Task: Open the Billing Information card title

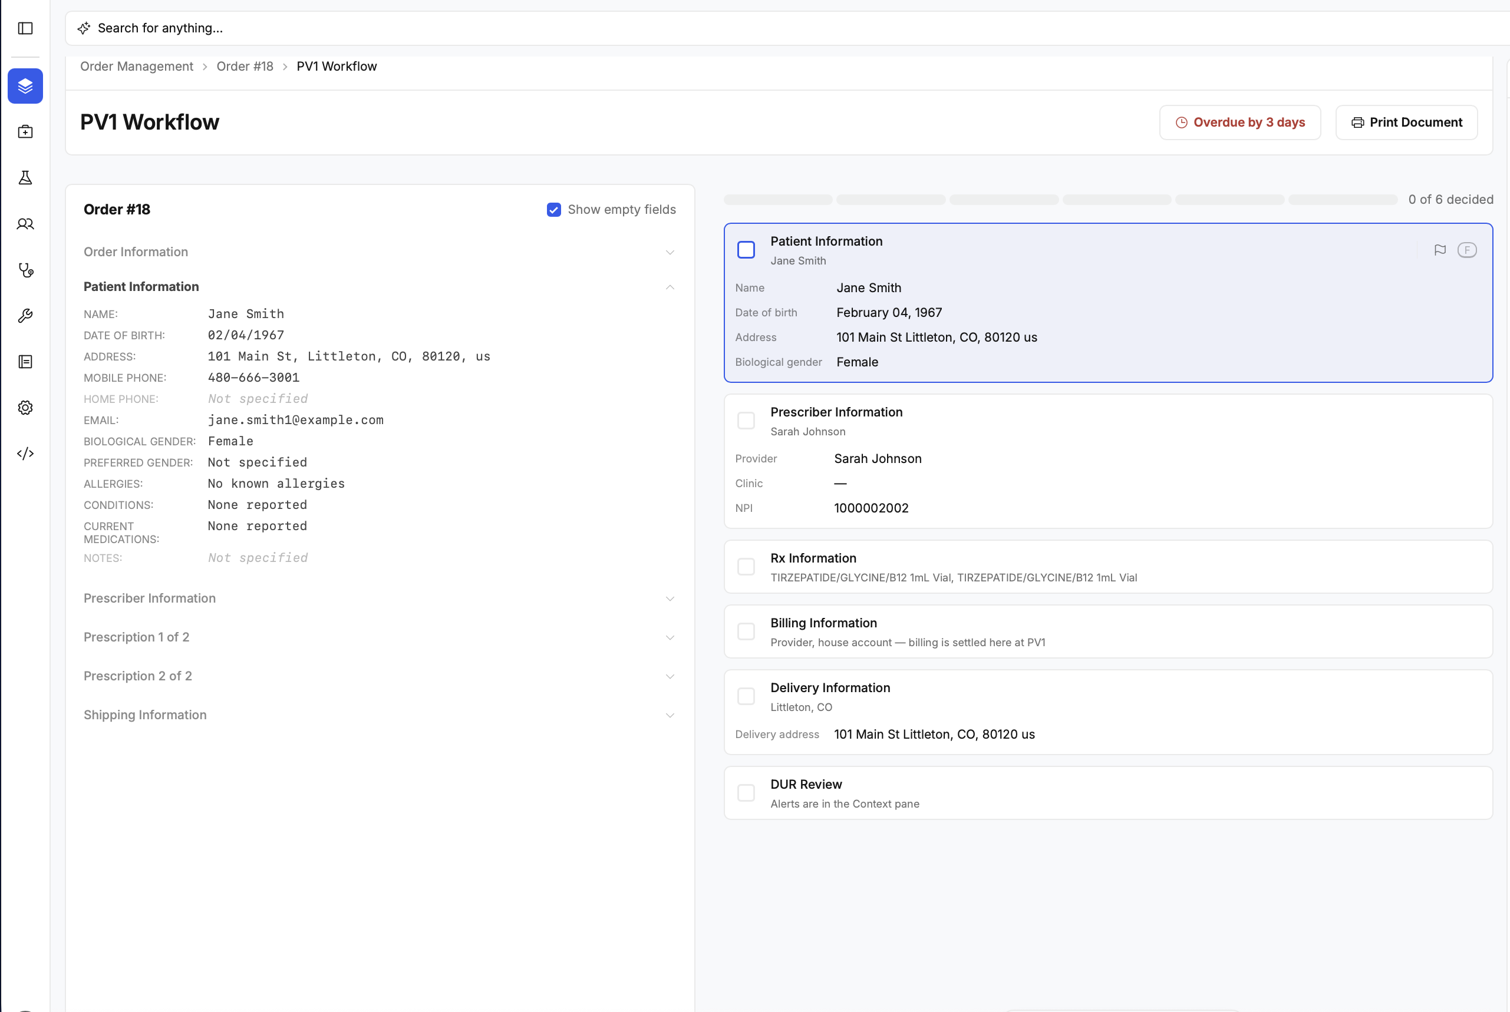Action: pos(823,623)
